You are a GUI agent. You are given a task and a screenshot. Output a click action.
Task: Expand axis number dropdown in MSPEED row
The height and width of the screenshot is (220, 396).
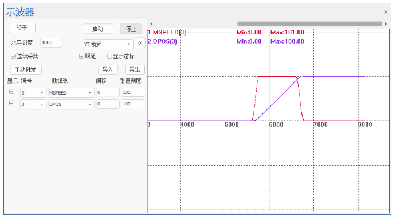[33, 93]
